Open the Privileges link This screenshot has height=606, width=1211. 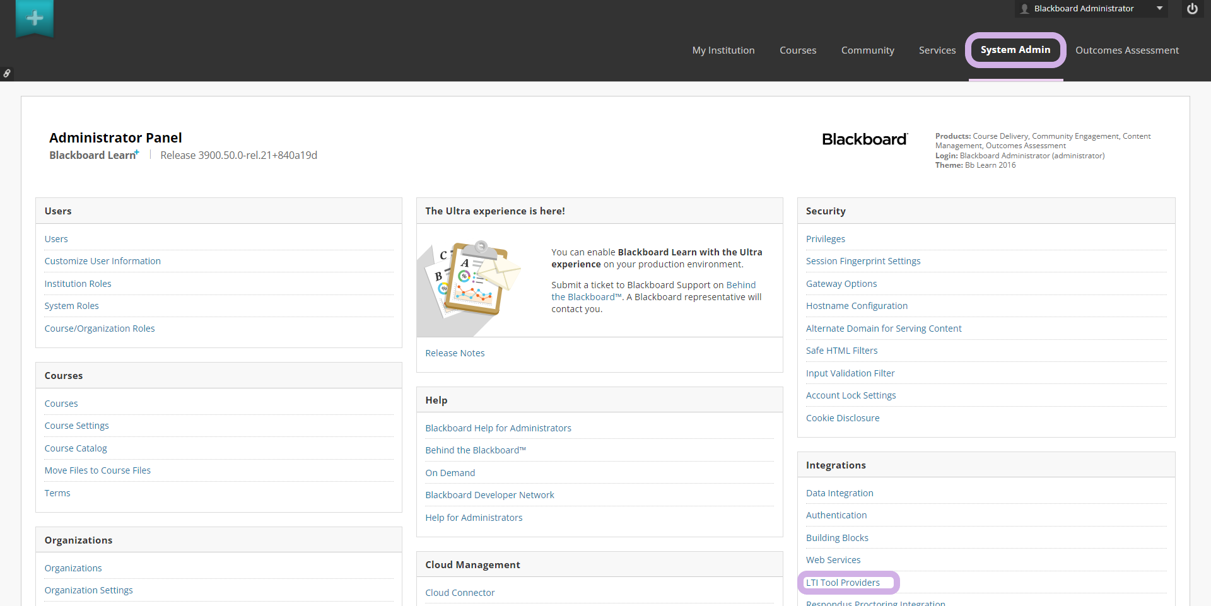826,239
